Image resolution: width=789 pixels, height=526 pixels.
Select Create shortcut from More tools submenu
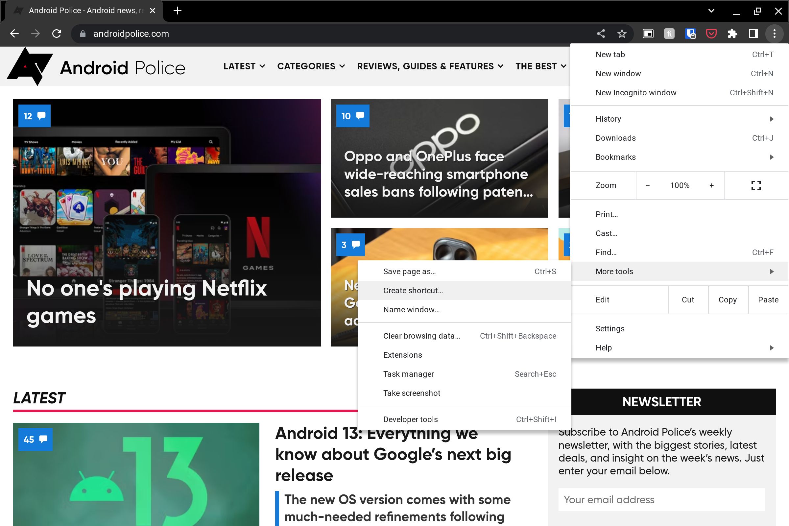[413, 290]
